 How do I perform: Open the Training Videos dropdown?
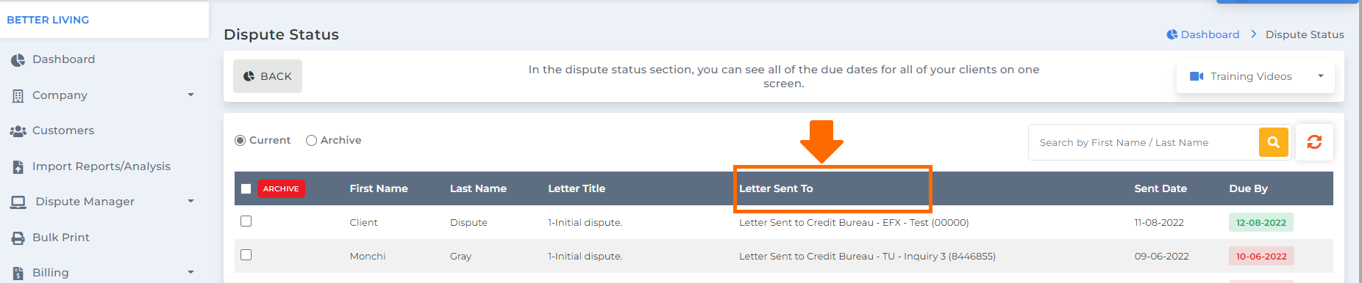1256,76
